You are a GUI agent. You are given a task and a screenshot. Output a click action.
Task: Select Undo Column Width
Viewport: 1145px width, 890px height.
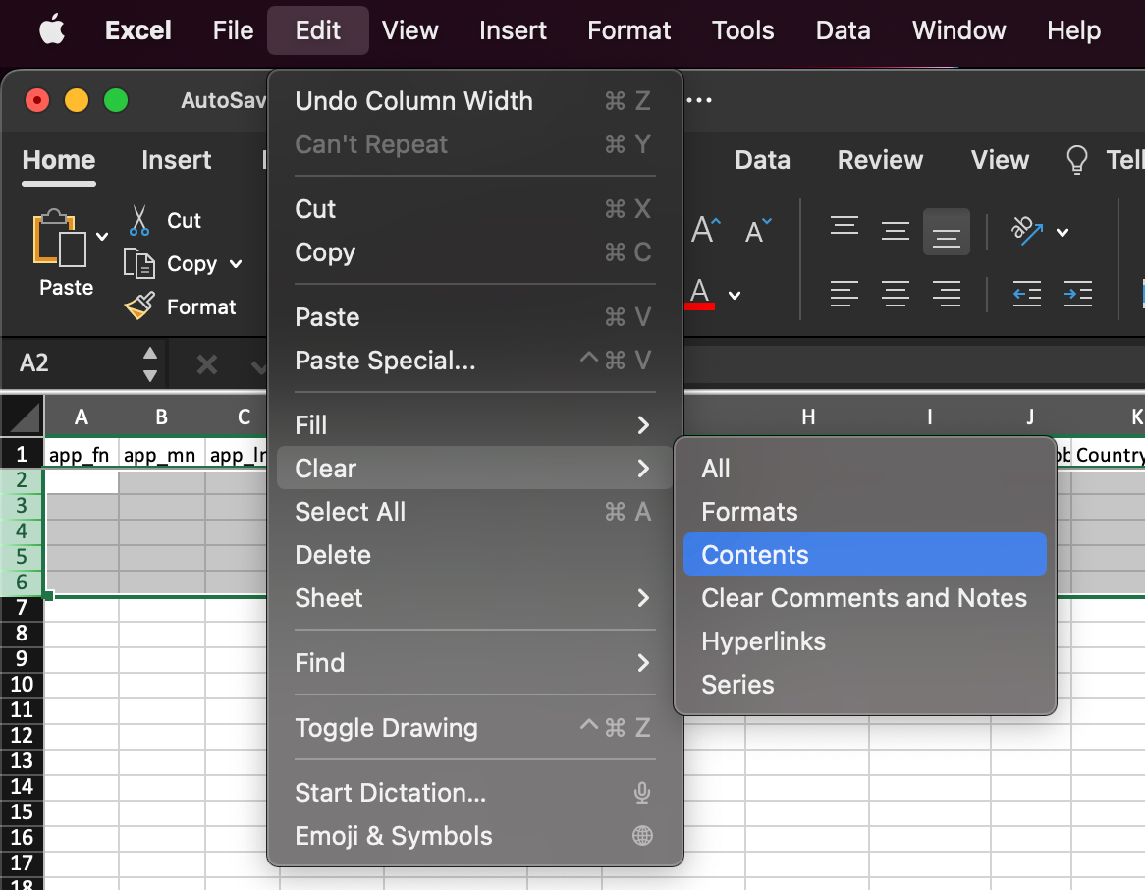point(474,101)
